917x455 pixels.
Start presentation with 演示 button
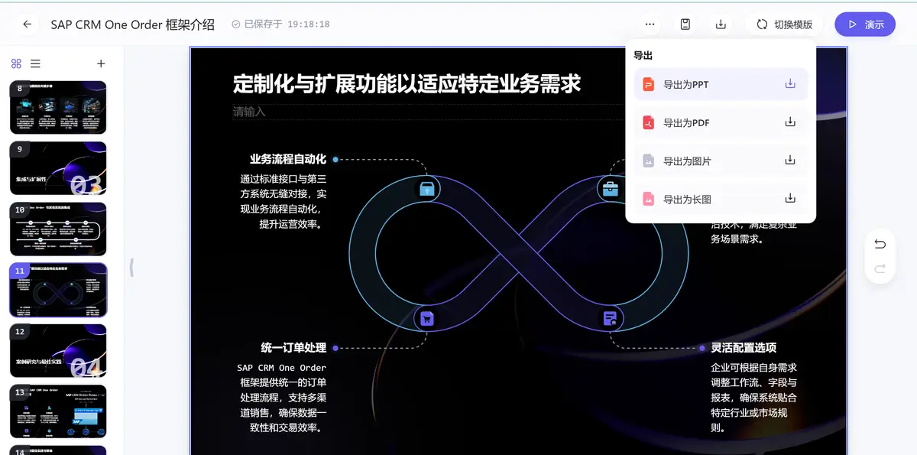(x=865, y=24)
